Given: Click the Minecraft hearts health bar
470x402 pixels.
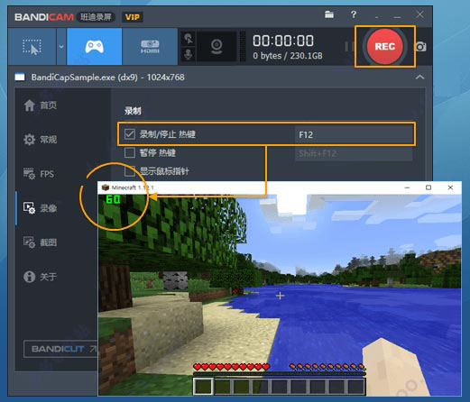Looking at the screenshot, I should coord(232,367).
